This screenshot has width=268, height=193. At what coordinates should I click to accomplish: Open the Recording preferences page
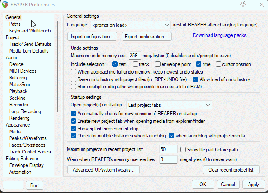pyautogui.click(x=19, y=105)
